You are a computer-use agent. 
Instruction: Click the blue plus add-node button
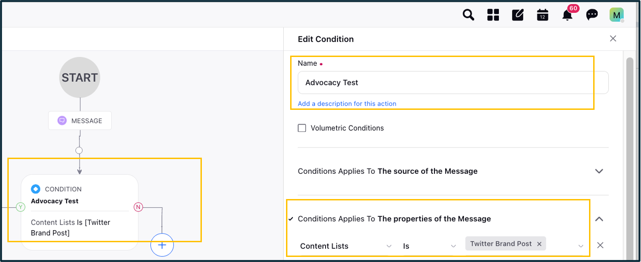pyautogui.click(x=162, y=245)
